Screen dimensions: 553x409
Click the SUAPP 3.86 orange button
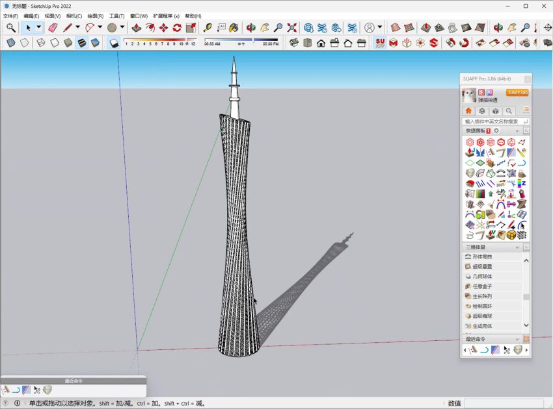(x=518, y=93)
